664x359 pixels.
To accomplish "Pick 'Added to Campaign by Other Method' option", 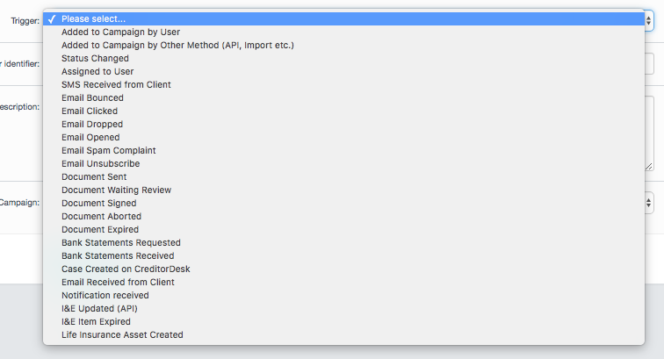I will pyautogui.click(x=177, y=45).
